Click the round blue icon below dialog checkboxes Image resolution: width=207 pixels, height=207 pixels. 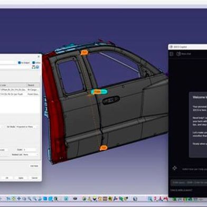click(x=37, y=67)
